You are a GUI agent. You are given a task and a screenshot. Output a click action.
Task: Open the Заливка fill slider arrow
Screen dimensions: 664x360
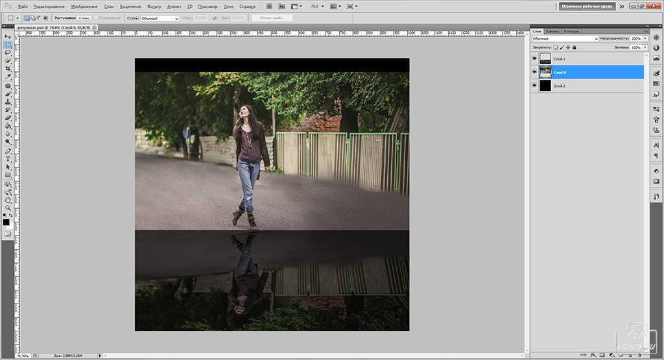click(x=645, y=47)
